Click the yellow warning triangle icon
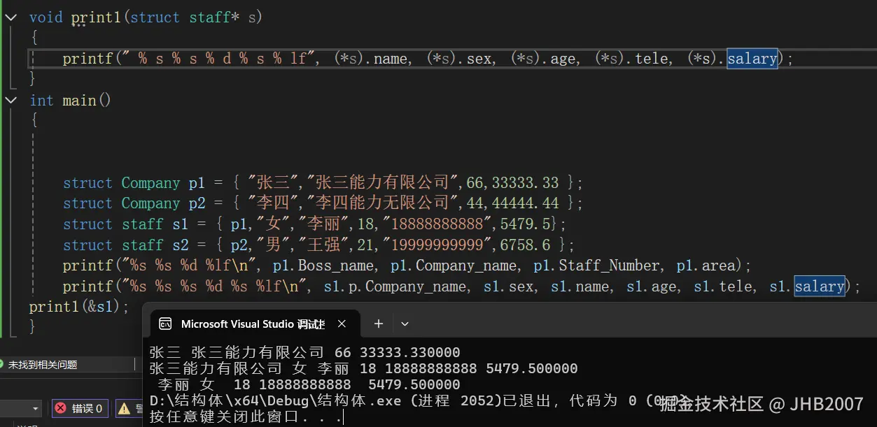The height and width of the screenshot is (427, 877). click(123, 408)
